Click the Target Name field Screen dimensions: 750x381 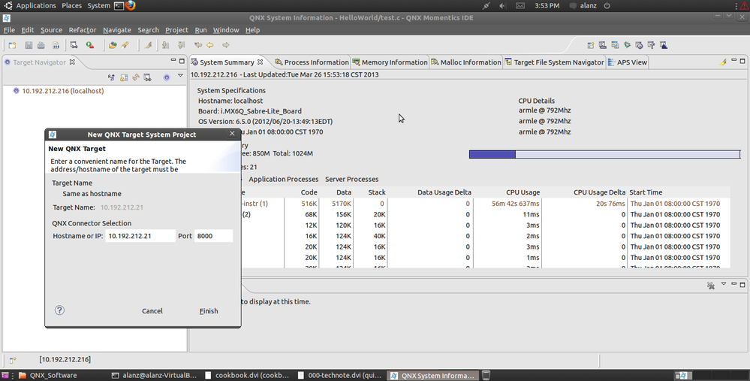tap(122, 207)
